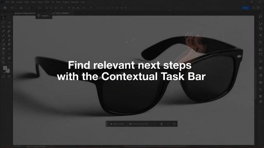
Task: Create adjustment layer from Contextual Task Bar
Action: click(x=161, y=124)
